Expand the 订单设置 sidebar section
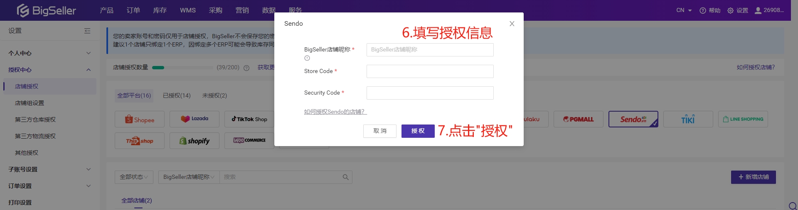The height and width of the screenshot is (210, 798). (x=50, y=186)
